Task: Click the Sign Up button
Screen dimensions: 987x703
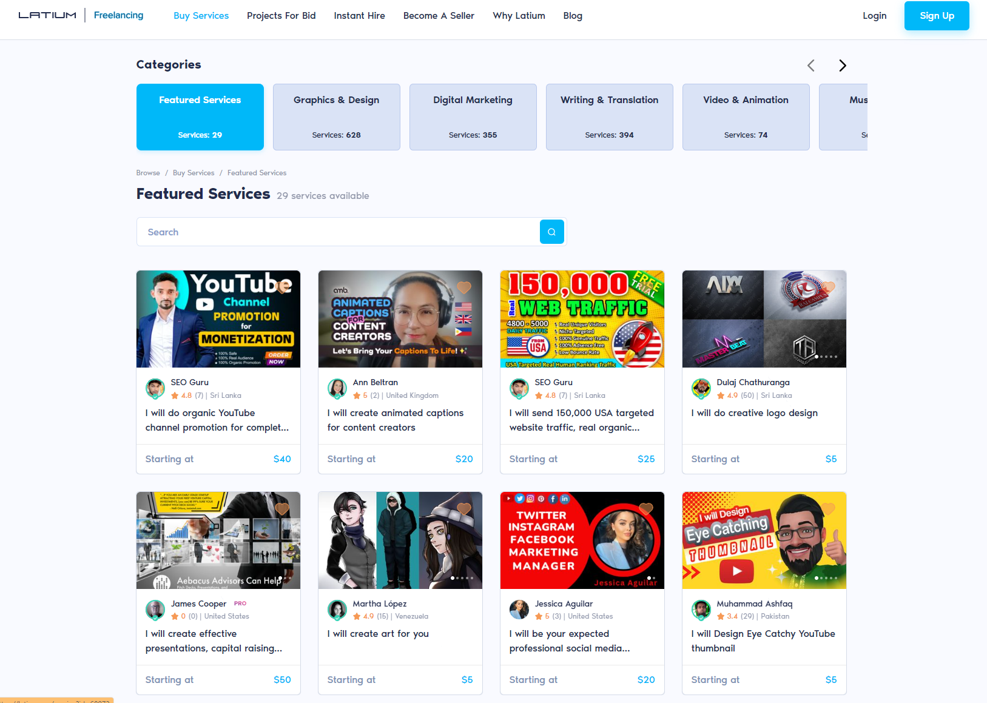Action: tap(937, 16)
